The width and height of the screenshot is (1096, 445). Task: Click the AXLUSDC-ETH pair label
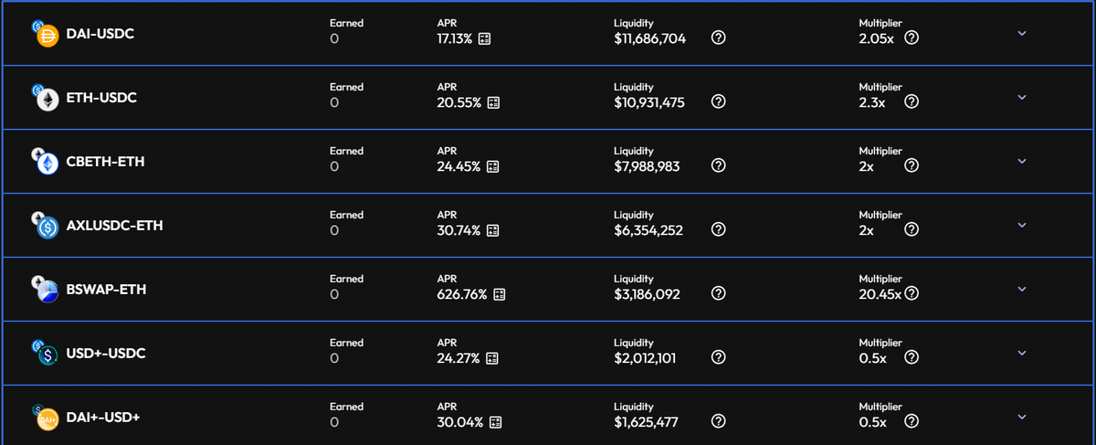[x=114, y=226]
